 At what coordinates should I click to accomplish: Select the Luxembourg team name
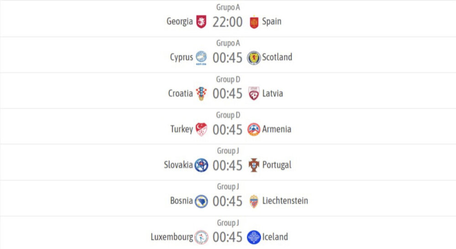(172, 237)
